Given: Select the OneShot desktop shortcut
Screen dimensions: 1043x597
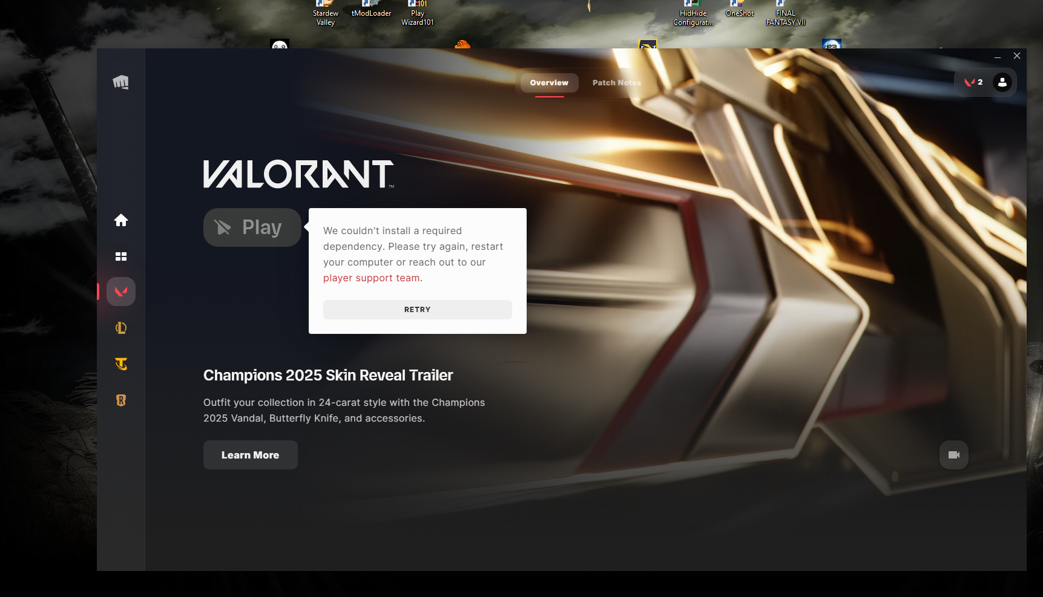Looking at the screenshot, I should pos(740,9).
